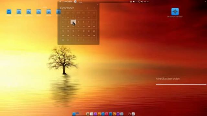This screenshot has width=207, height=116.
Task: Click the first volume icon in system tray
Action: coord(134,1)
